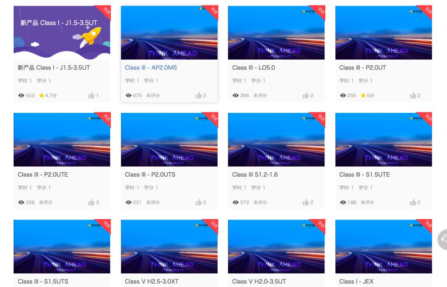The height and width of the screenshot is (287, 447).
Task: Open the floating support headset icon
Action: (443, 239)
